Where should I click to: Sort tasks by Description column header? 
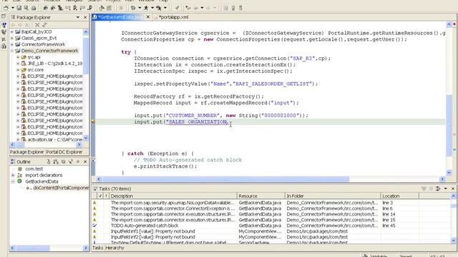[x=172, y=196]
